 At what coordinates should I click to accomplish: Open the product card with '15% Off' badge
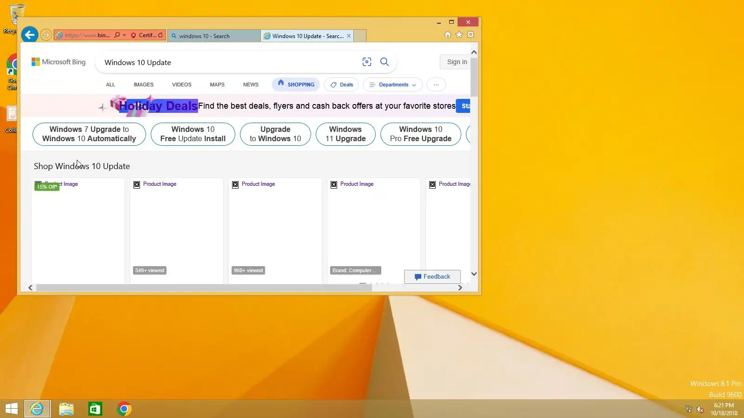point(78,231)
